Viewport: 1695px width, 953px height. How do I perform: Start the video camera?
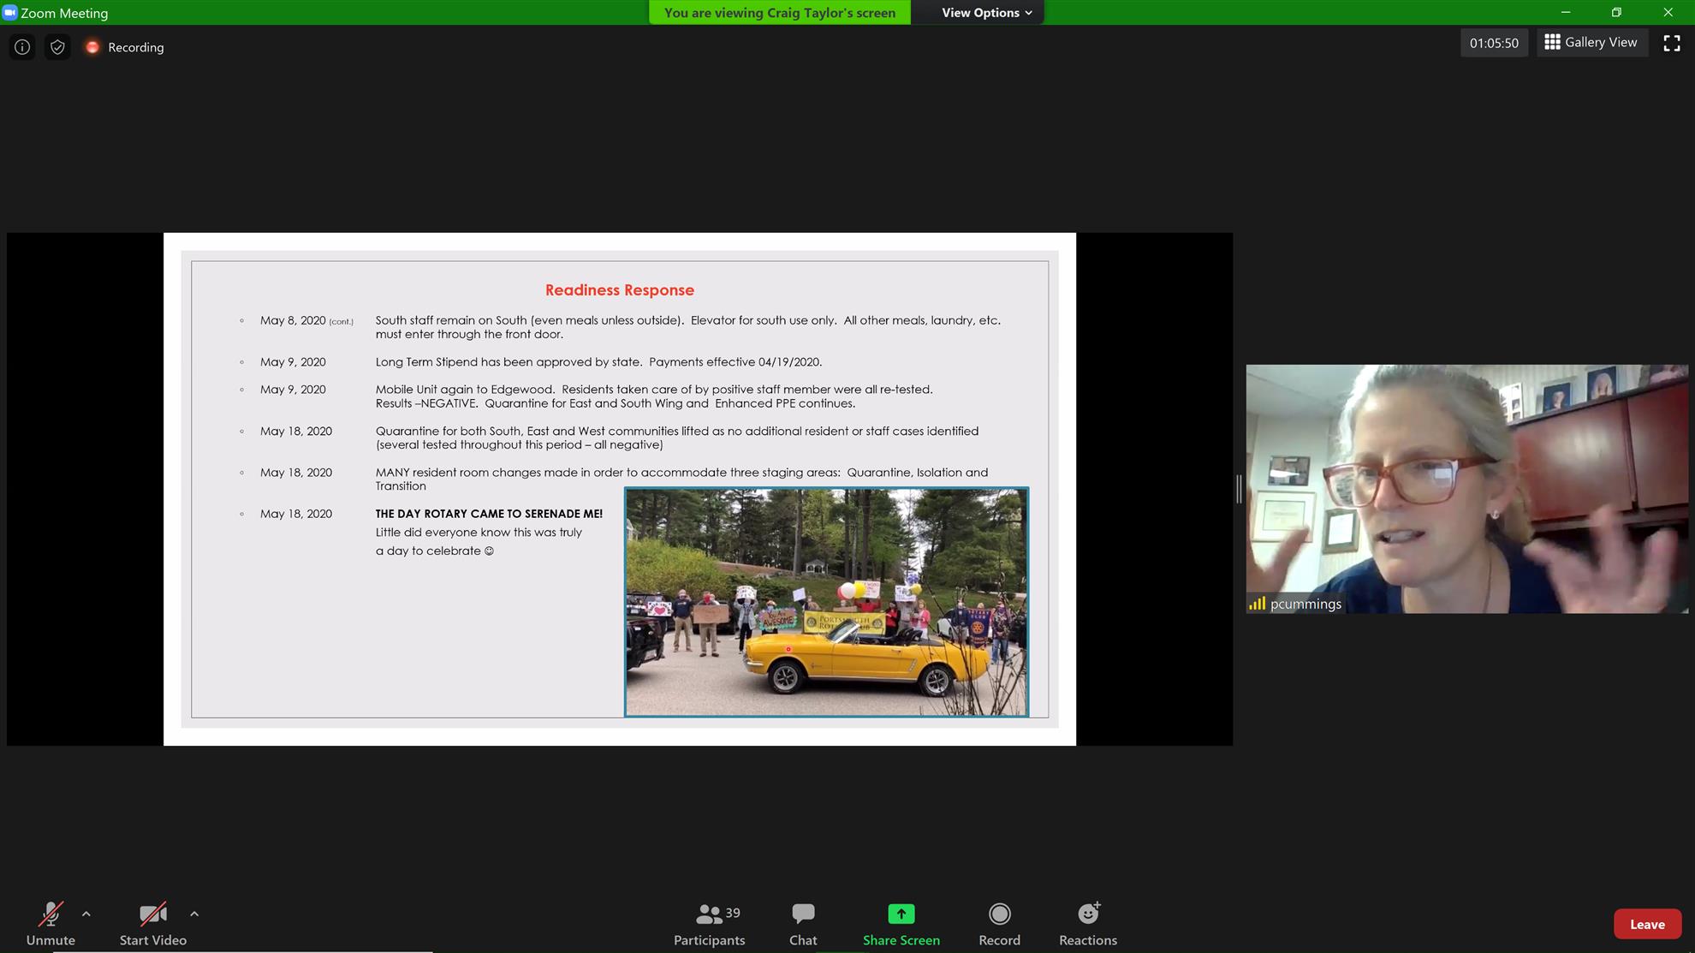tap(152, 924)
